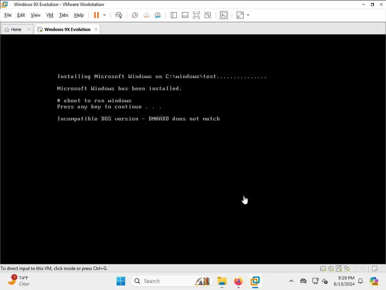Click the network adapter status icon

click(347, 268)
